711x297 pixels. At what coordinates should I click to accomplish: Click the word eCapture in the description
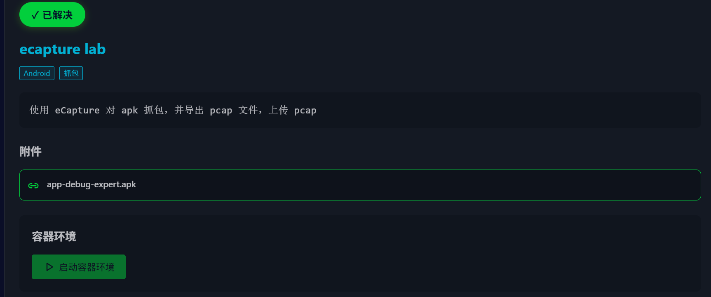(77, 111)
